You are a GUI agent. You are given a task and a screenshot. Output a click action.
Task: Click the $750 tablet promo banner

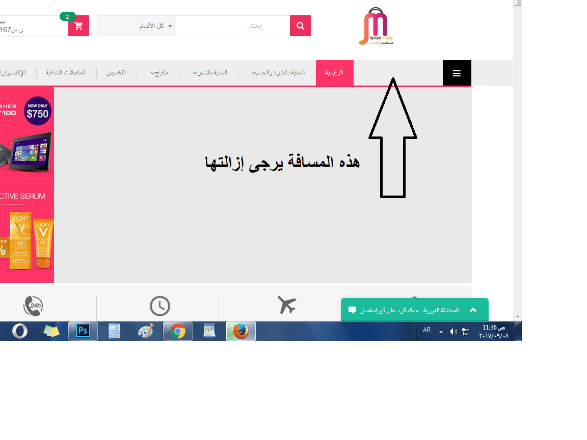pos(27,134)
